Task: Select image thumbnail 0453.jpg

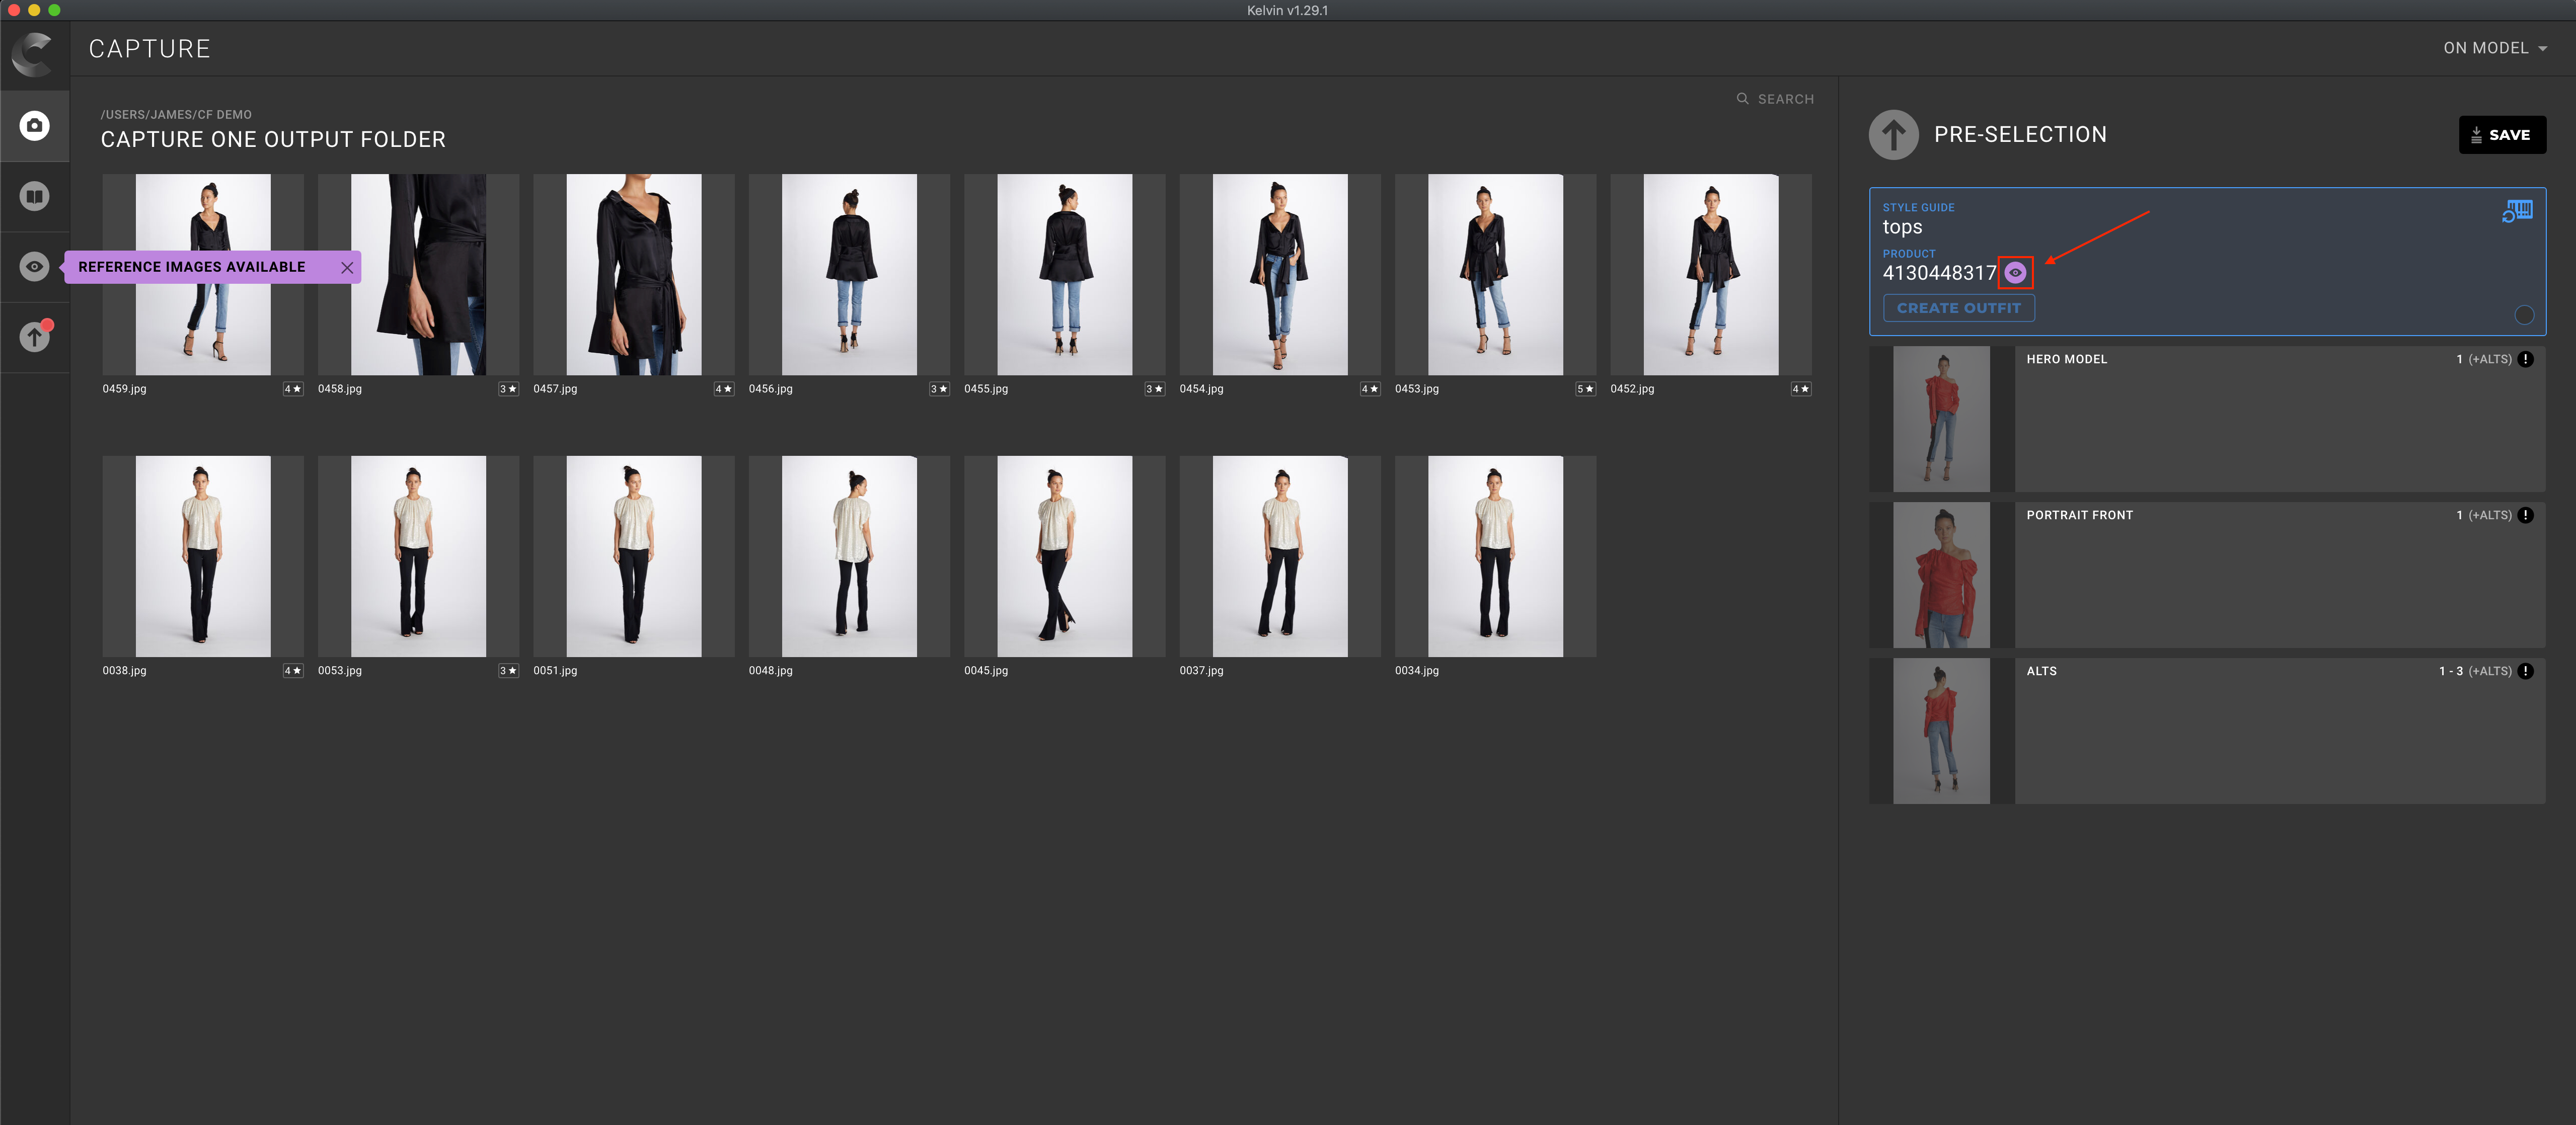Action: click(1496, 275)
